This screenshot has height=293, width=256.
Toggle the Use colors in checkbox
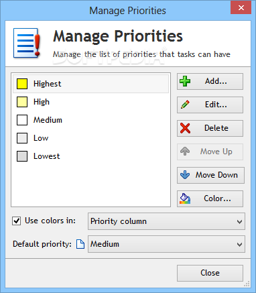(17, 221)
